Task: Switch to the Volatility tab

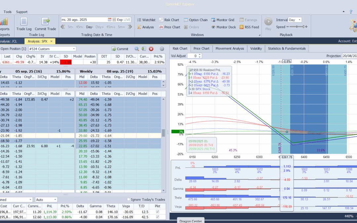Action: (256, 49)
